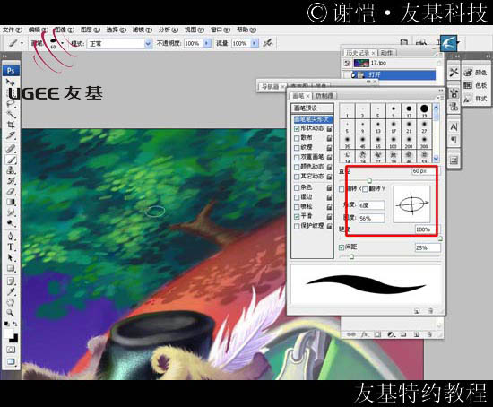Enable Noise (杂色) checkbox

[x=297, y=187]
